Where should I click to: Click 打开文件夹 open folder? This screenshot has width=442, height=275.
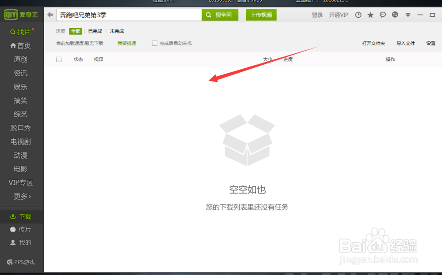373,43
